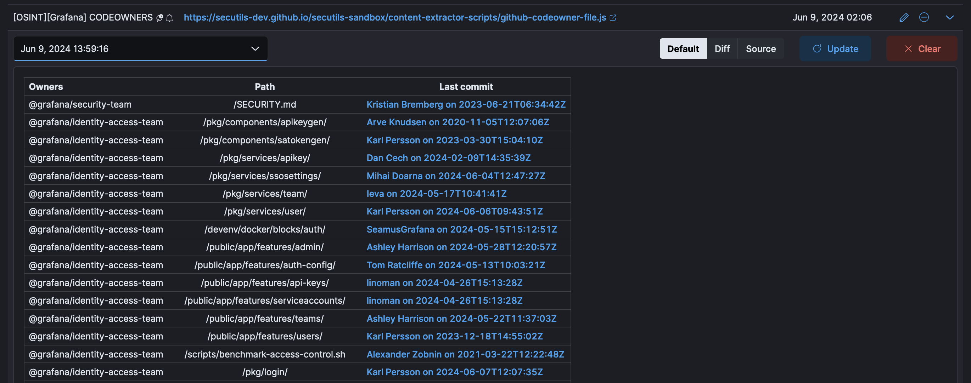
Task: Click the remove (minus circle) icon
Action: point(924,17)
